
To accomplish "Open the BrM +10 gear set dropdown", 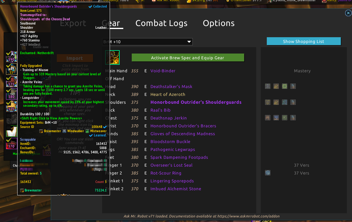I will coord(147,42).
